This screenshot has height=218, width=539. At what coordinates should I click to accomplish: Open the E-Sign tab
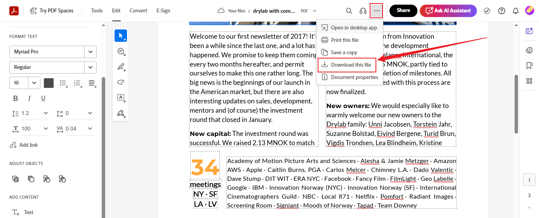click(163, 11)
